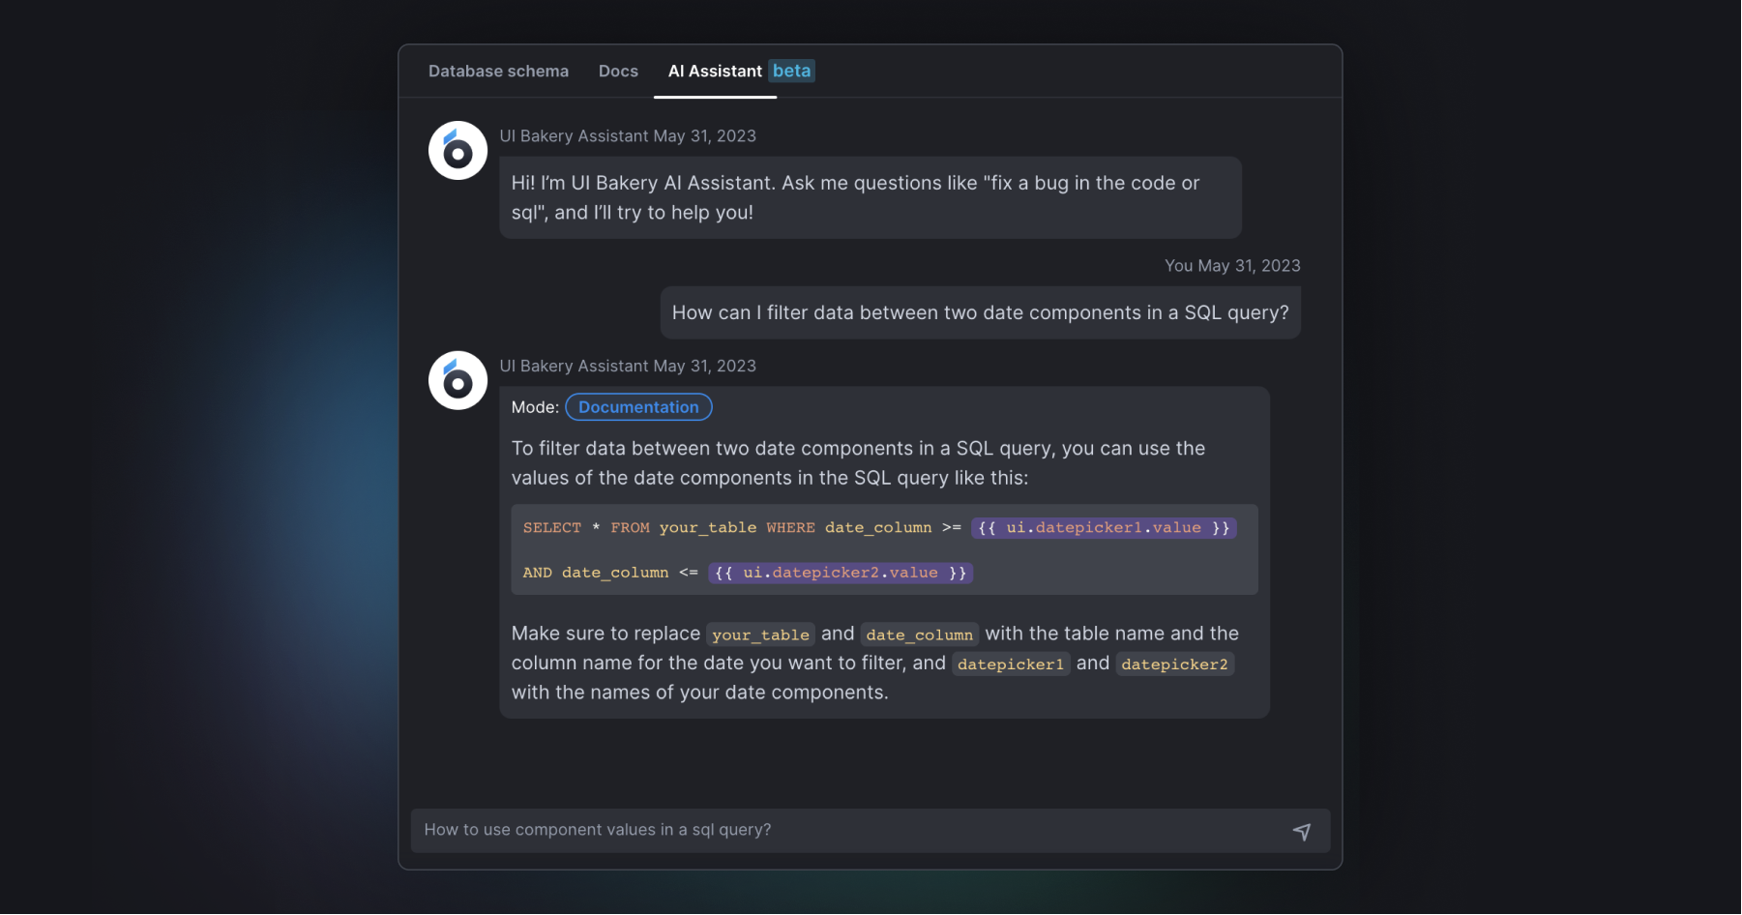Click the Mode label in assistant reply
Image resolution: width=1742 pixels, height=915 pixels.
pyautogui.click(x=535, y=407)
